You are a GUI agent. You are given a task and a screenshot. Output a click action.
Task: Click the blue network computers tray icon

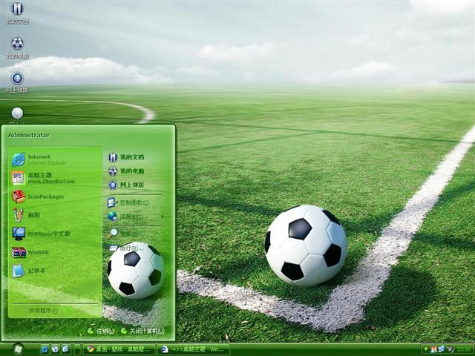442,349
